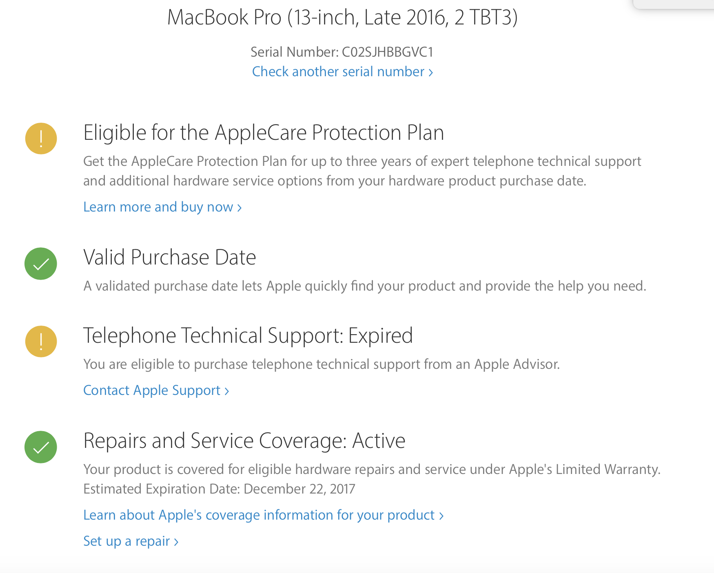Start the Set up a repair link
Screen dimensions: 714x573
point(131,541)
